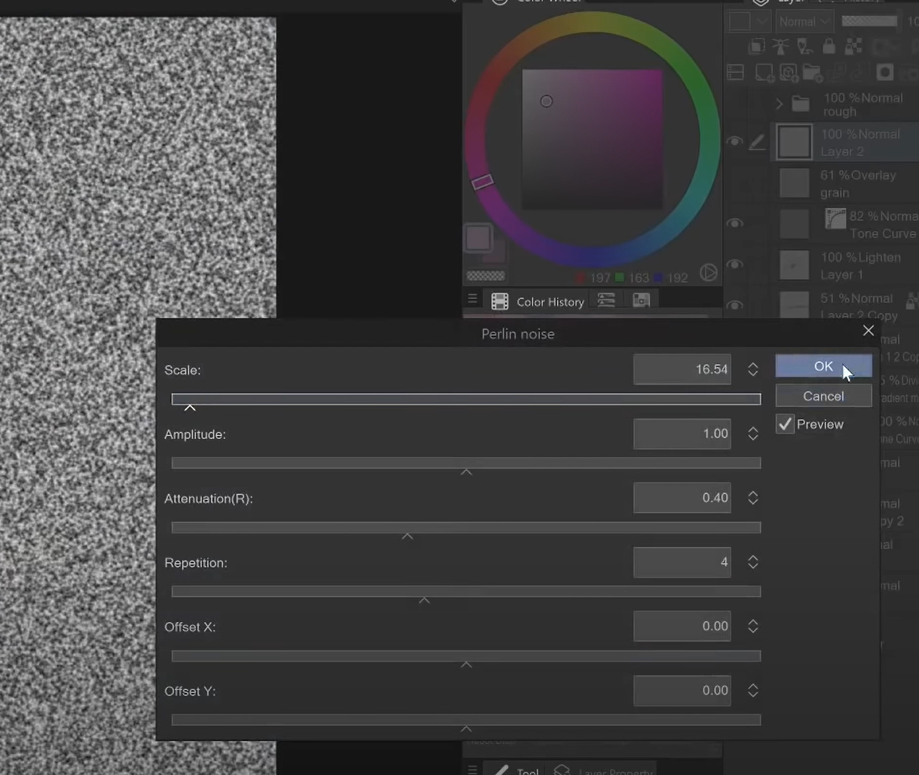Click the Lock Layer padlock icon
919x775 pixels.
tap(829, 47)
